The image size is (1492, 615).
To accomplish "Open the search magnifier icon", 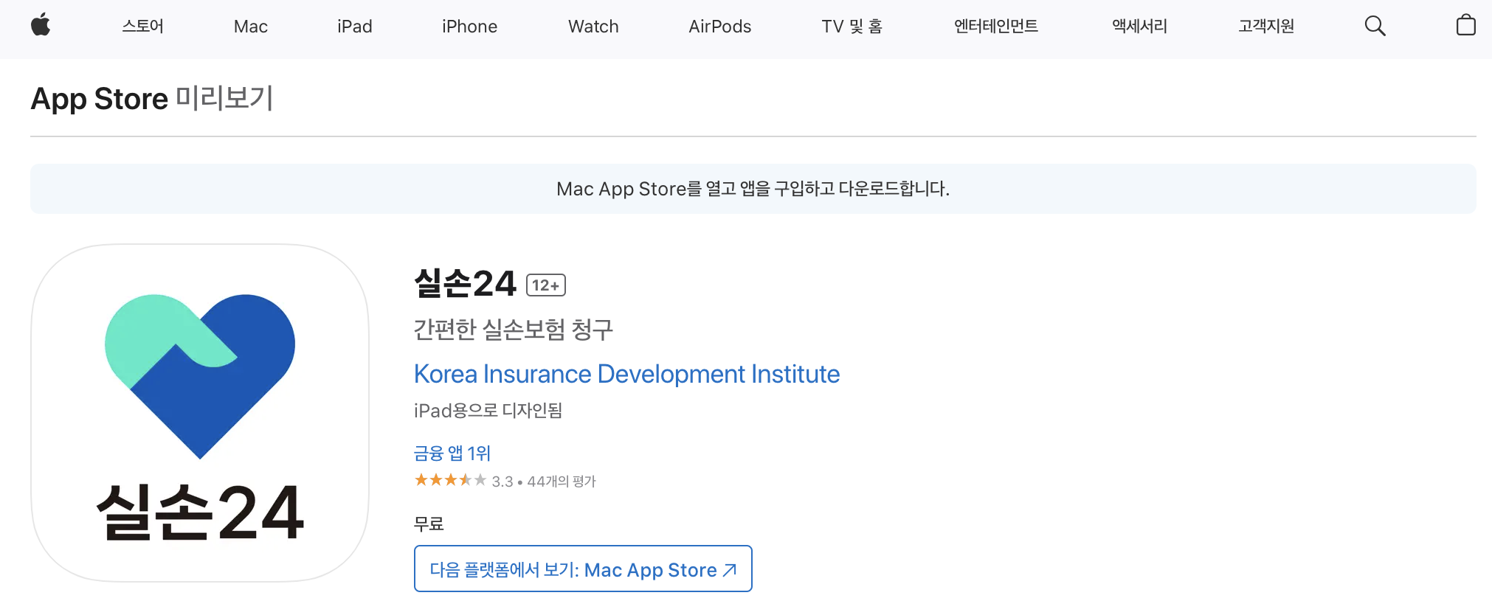I will (1375, 26).
